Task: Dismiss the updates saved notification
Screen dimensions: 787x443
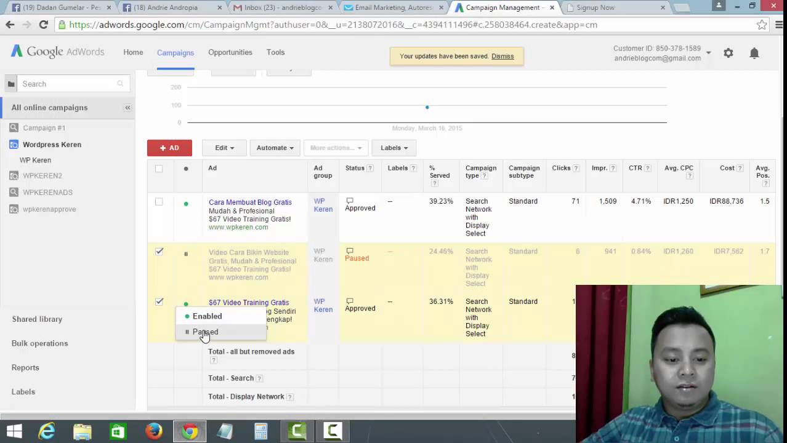Action: (502, 56)
